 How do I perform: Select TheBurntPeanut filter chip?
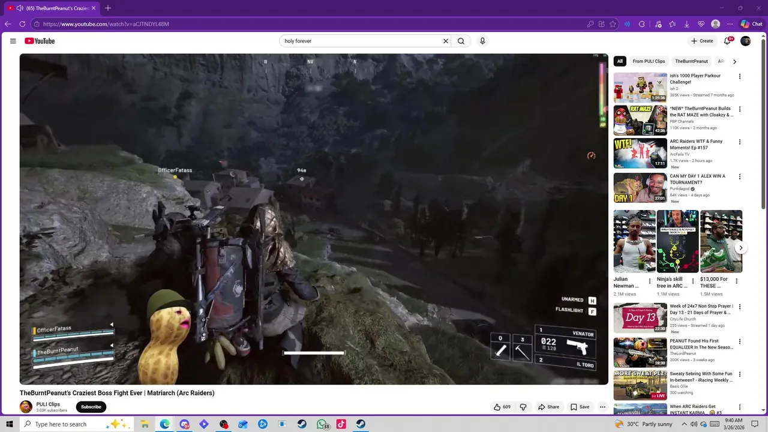click(x=691, y=61)
